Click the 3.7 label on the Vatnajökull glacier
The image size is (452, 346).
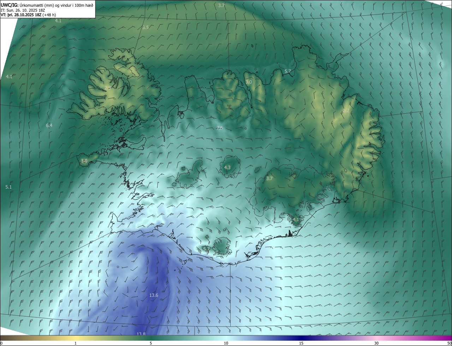coord(269,178)
